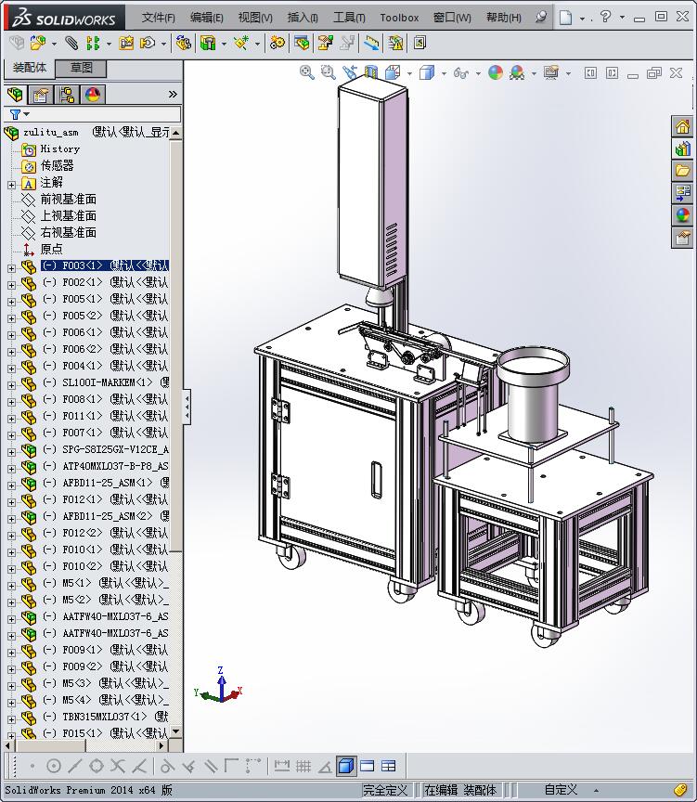Image resolution: width=697 pixels, height=802 pixels.
Task: Open the 帮助(H) menu
Action: coord(504,18)
